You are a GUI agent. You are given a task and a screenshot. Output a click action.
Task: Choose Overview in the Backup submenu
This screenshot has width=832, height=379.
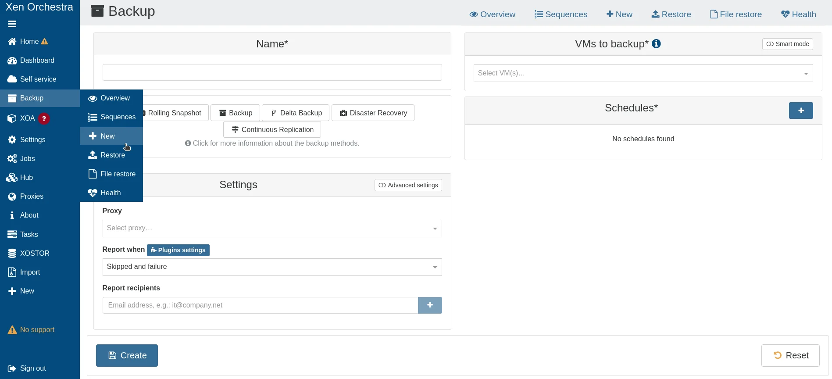pyautogui.click(x=111, y=98)
